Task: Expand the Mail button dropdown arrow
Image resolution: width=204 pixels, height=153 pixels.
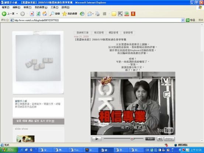Action: click(x=93, y=14)
